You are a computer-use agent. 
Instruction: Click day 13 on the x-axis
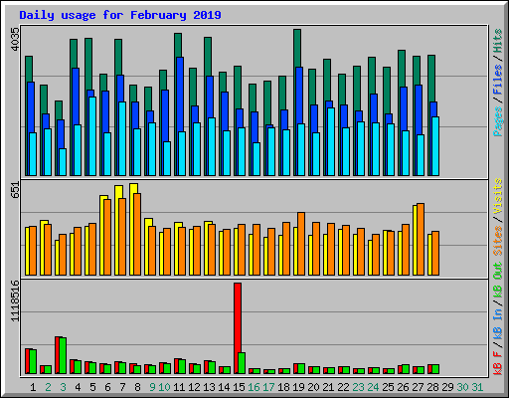coord(209,387)
